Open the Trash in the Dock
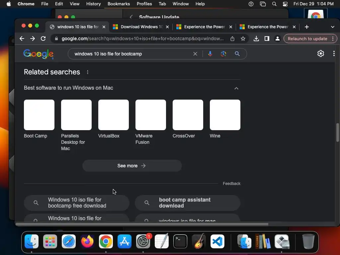This screenshot has height=255, width=340. coord(308,241)
